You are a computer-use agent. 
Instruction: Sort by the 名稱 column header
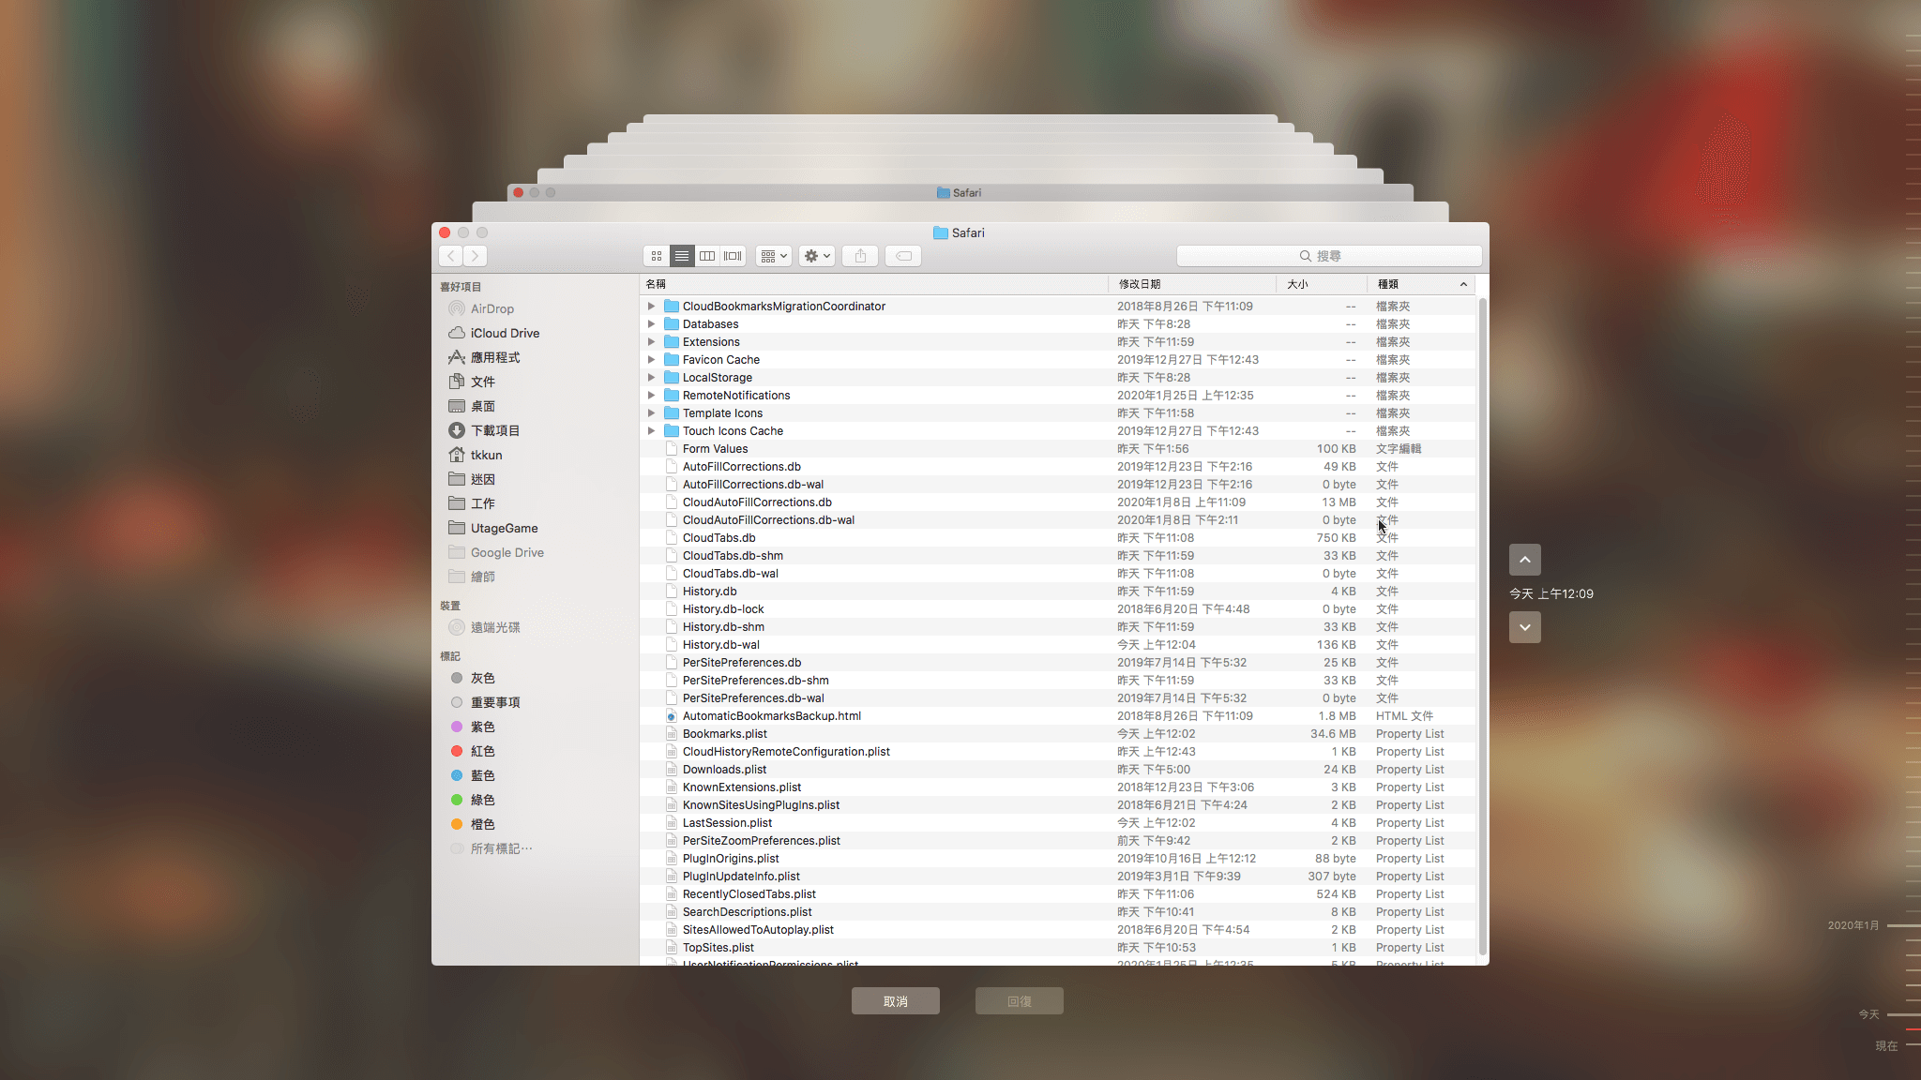point(874,284)
